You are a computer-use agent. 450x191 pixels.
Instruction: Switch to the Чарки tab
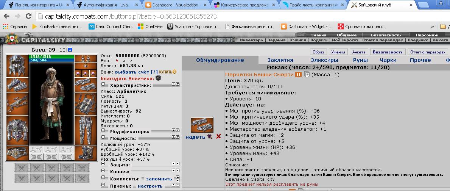388,60
